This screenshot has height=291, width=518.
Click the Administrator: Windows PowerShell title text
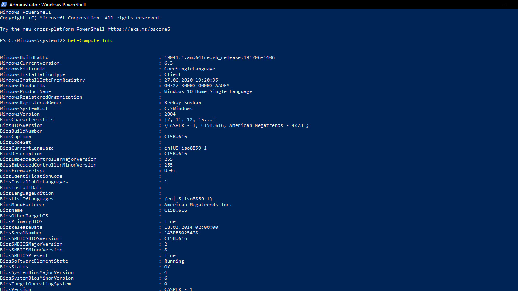tap(47, 5)
